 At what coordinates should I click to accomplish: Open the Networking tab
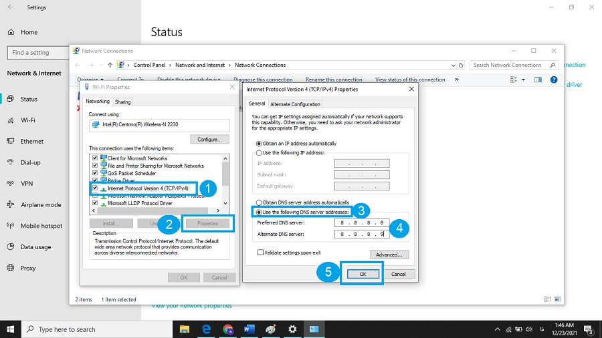(x=98, y=101)
